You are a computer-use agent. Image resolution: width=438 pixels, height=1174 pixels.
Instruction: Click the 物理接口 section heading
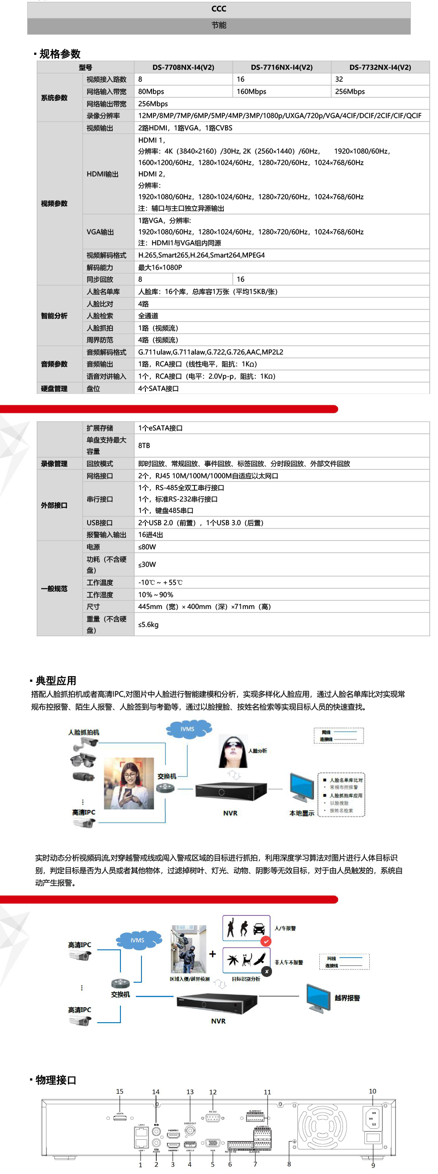point(56,1080)
